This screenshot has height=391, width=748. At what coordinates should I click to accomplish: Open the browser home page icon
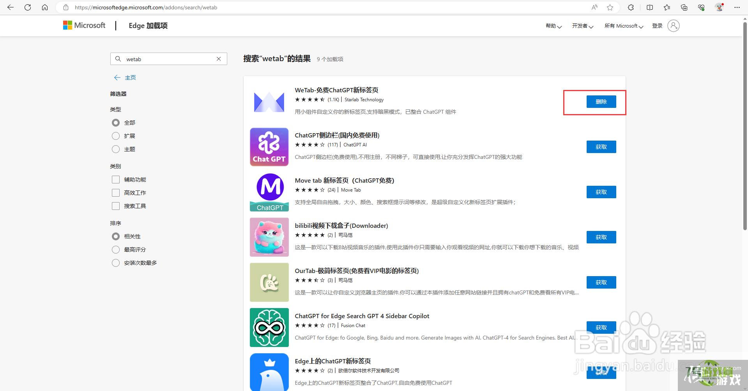pos(45,7)
